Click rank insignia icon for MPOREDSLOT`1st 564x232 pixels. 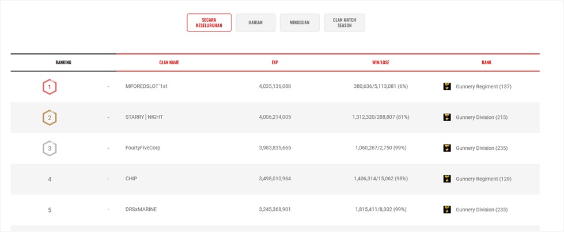(446, 87)
